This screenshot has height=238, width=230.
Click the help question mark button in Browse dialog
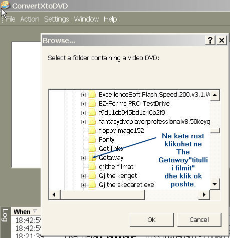210,40
